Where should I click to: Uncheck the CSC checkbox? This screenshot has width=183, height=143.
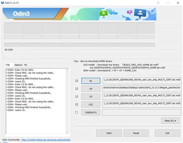(x=76, y=104)
